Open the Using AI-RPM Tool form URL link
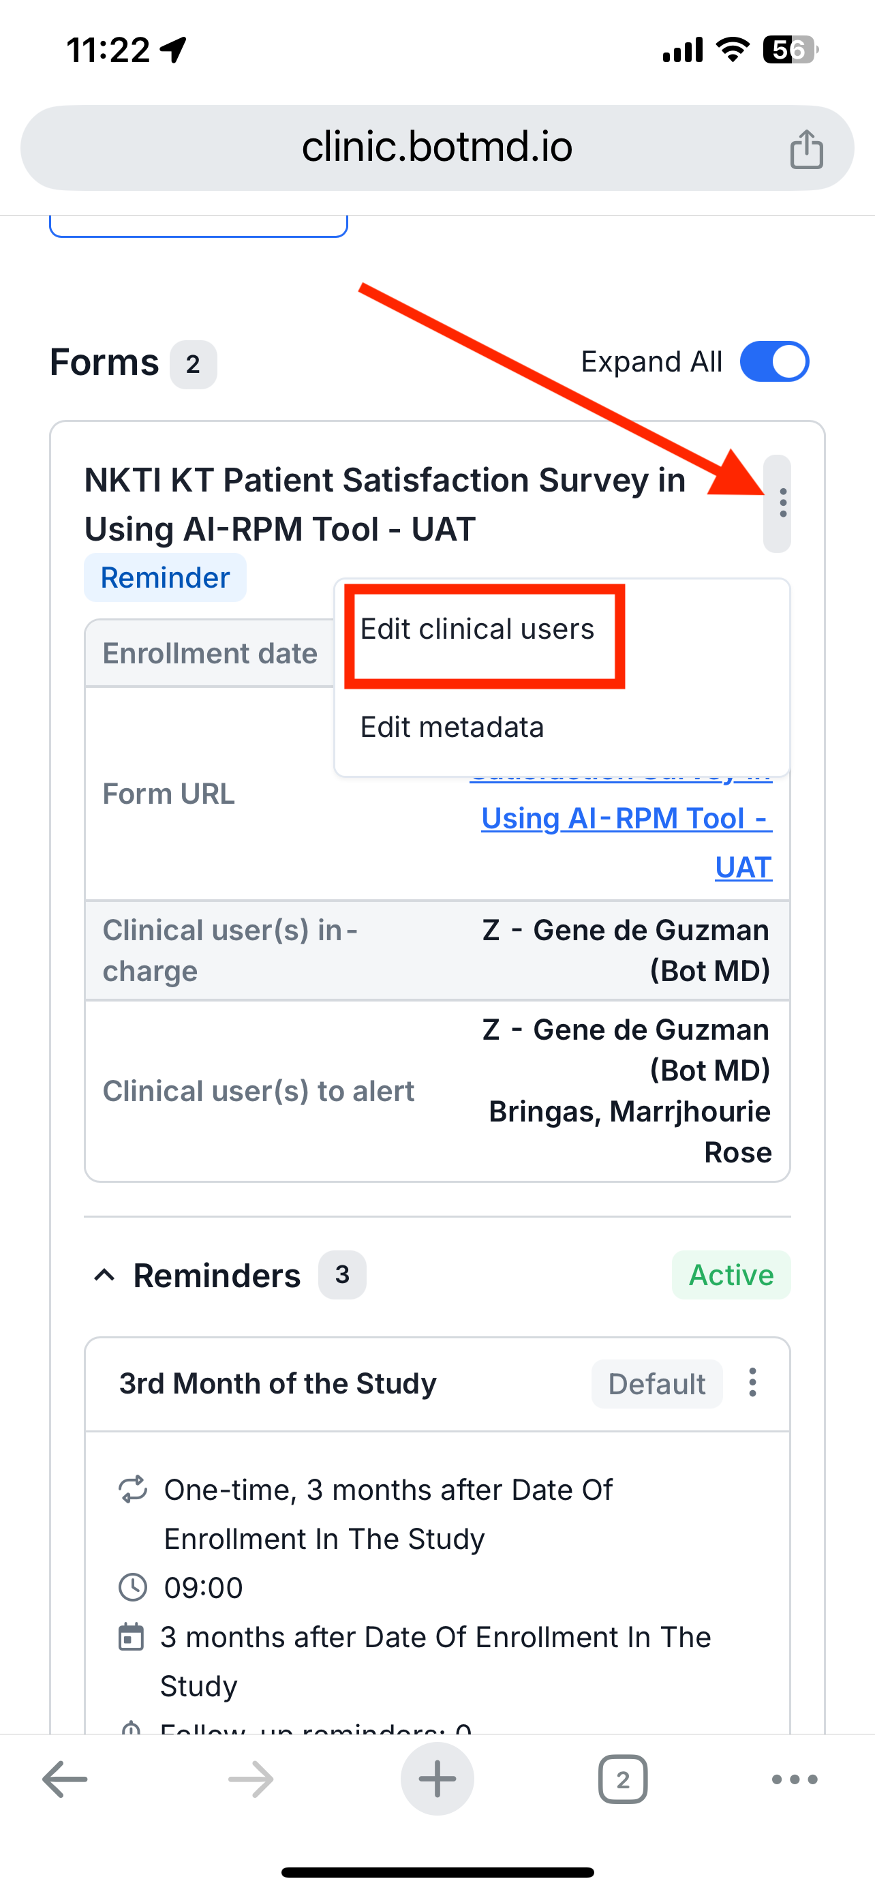 626,817
